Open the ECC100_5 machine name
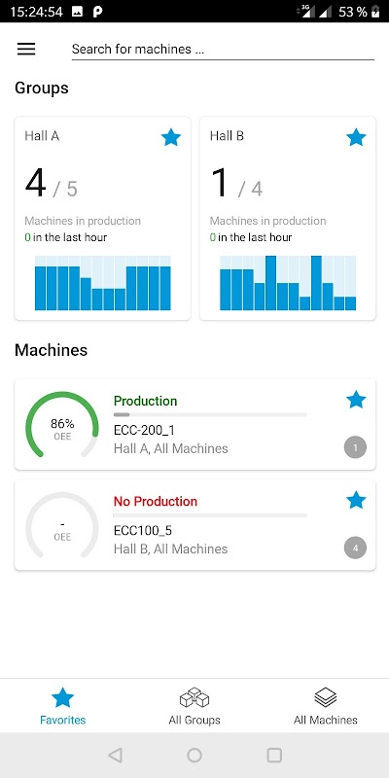The image size is (389, 778). [143, 530]
